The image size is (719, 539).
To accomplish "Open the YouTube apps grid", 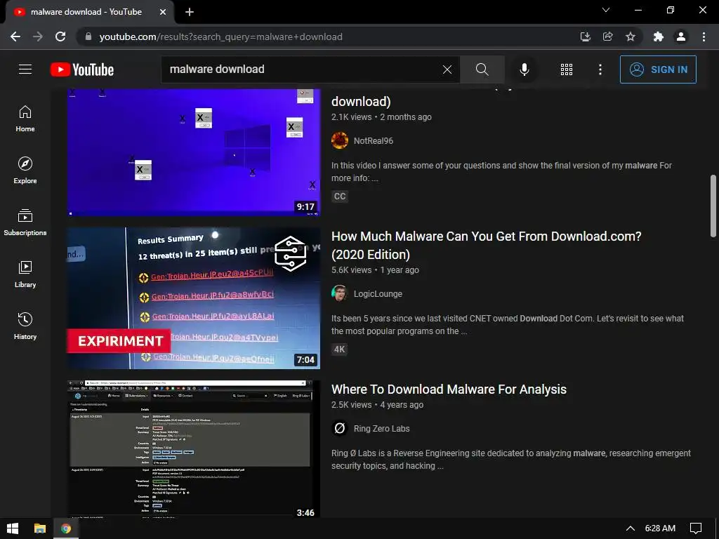I will point(567,69).
